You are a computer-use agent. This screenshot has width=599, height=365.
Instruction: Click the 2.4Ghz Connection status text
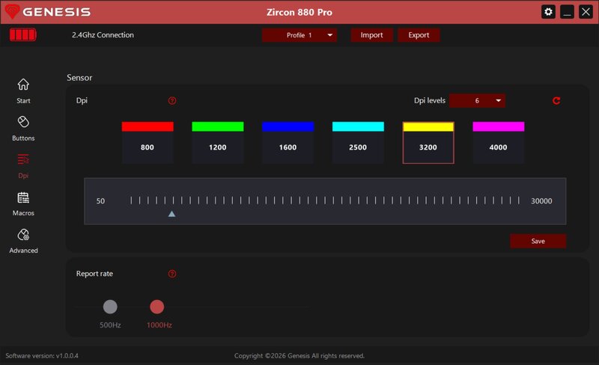(x=103, y=34)
